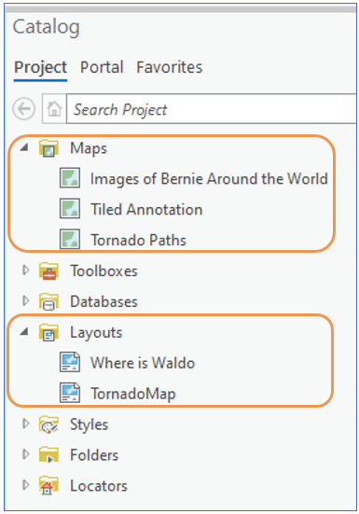Select the Databases category label
Image resolution: width=359 pixels, height=514 pixels.
point(104,301)
